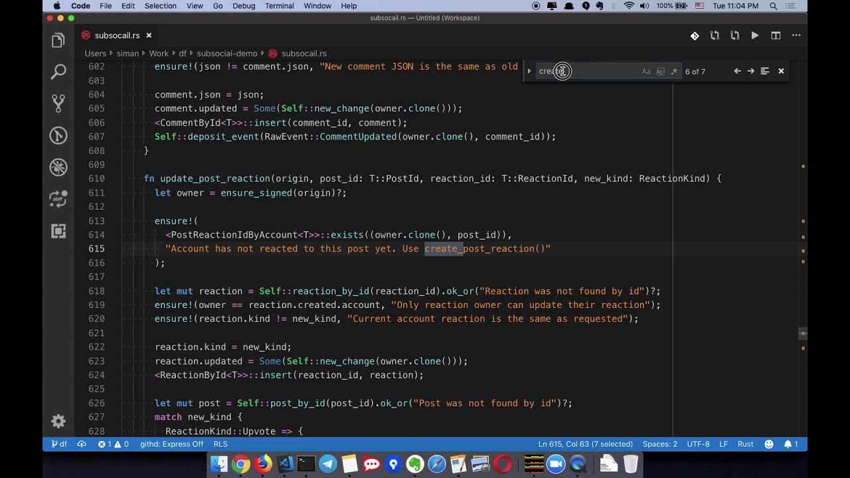Screen dimensions: 850x478
Task: Click the synchronize changes icon in status bar
Action: (82, 444)
